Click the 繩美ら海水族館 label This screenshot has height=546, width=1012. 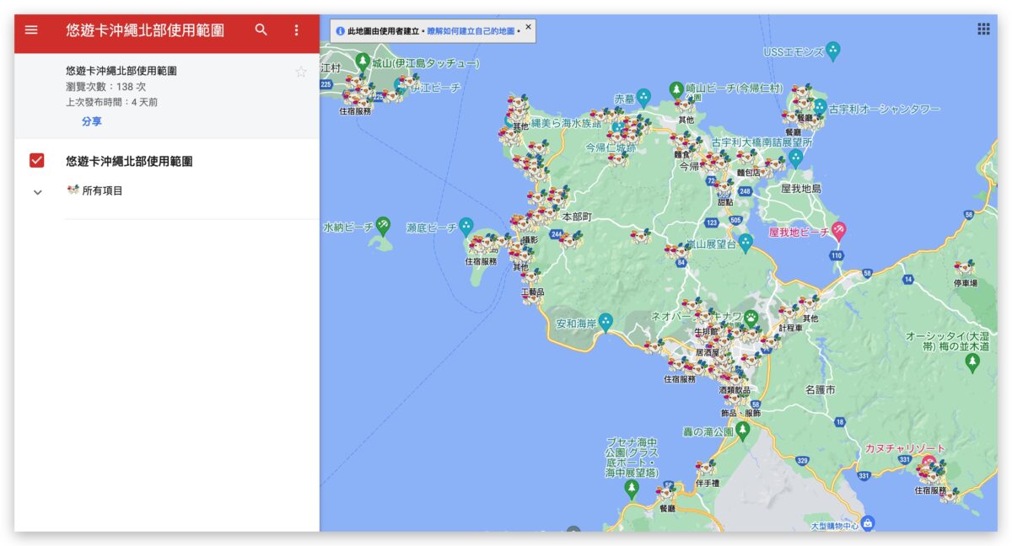(566, 123)
